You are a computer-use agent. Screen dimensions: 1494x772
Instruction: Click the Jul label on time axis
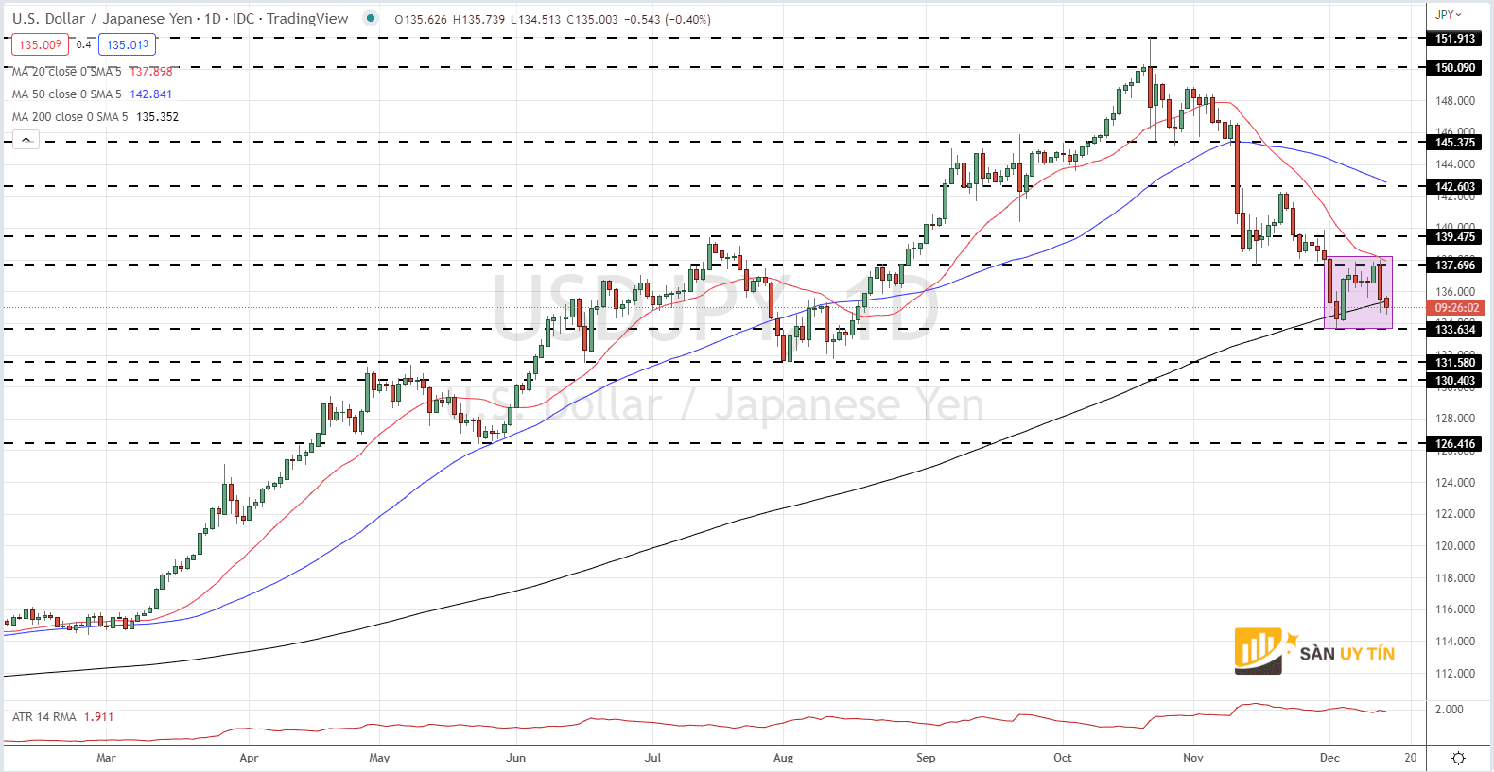tap(652, 758)
